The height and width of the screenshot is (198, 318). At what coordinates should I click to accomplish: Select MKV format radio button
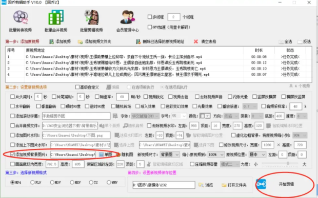coord(72,183)
